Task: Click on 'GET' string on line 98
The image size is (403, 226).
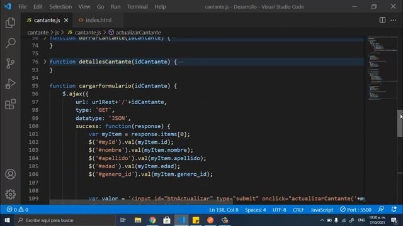Action: coord(103,110)
